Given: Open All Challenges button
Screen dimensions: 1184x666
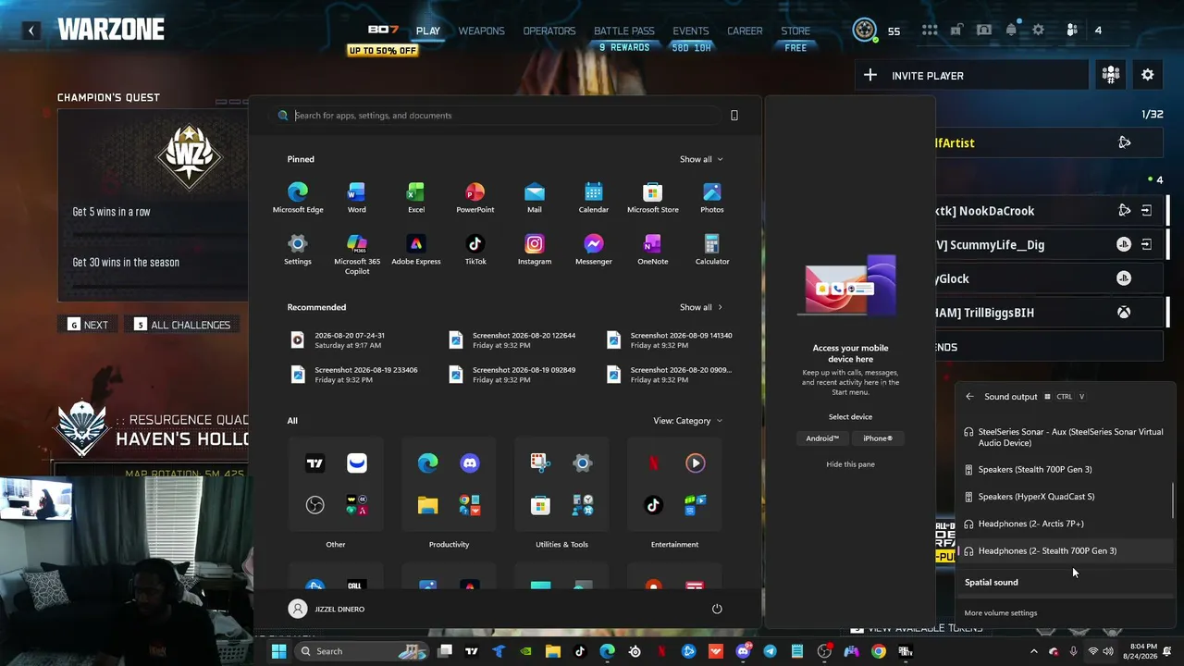Looking at the screenshot, I should coord(182,325).
